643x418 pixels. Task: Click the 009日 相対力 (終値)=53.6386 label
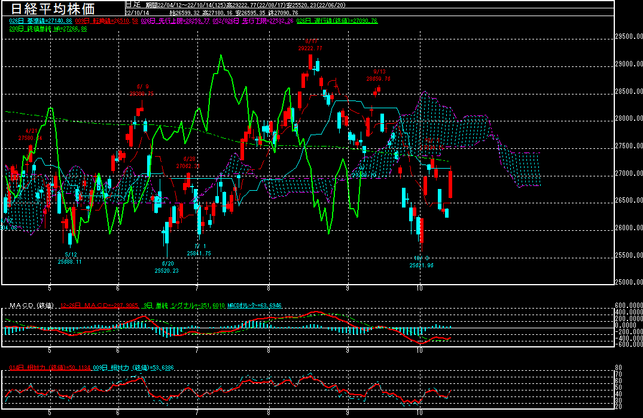(x=133, y=368)
